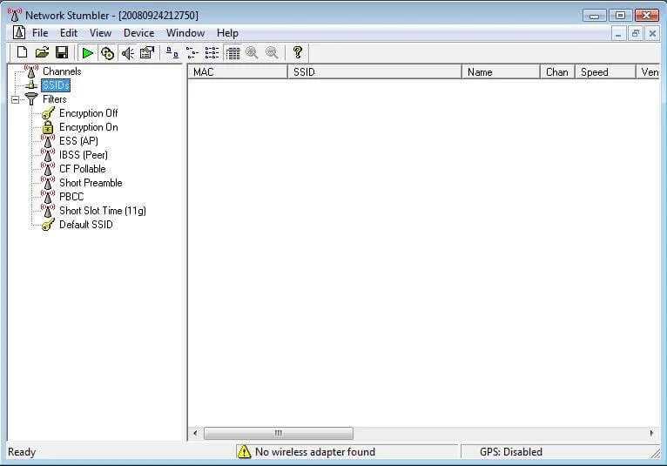The image size is (667, 466).
Task: Click the scroll right arrow
Action: click(651, 433)
